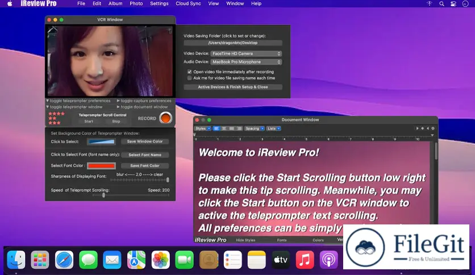This screenshot has height=275, width=475.
Task: Launch Safari from the Dock
Action: tap(64, 260)
